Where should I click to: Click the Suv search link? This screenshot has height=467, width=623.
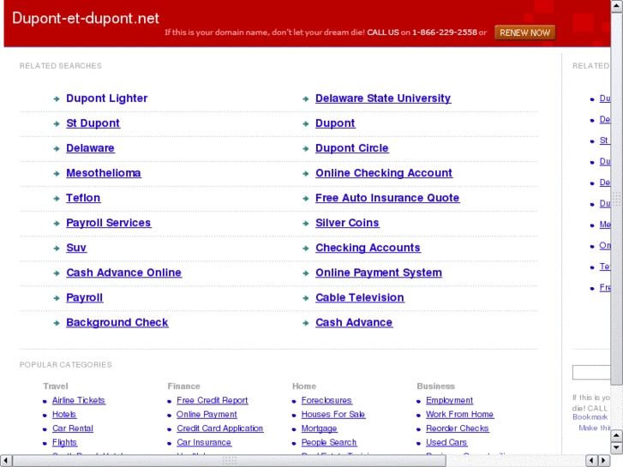[x=76, y=248]
